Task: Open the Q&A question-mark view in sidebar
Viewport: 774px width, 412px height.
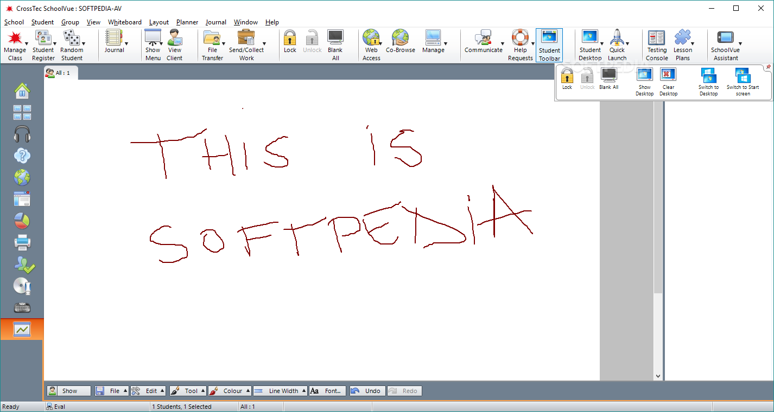Action: pyautogui.click(x=22, y=156)
